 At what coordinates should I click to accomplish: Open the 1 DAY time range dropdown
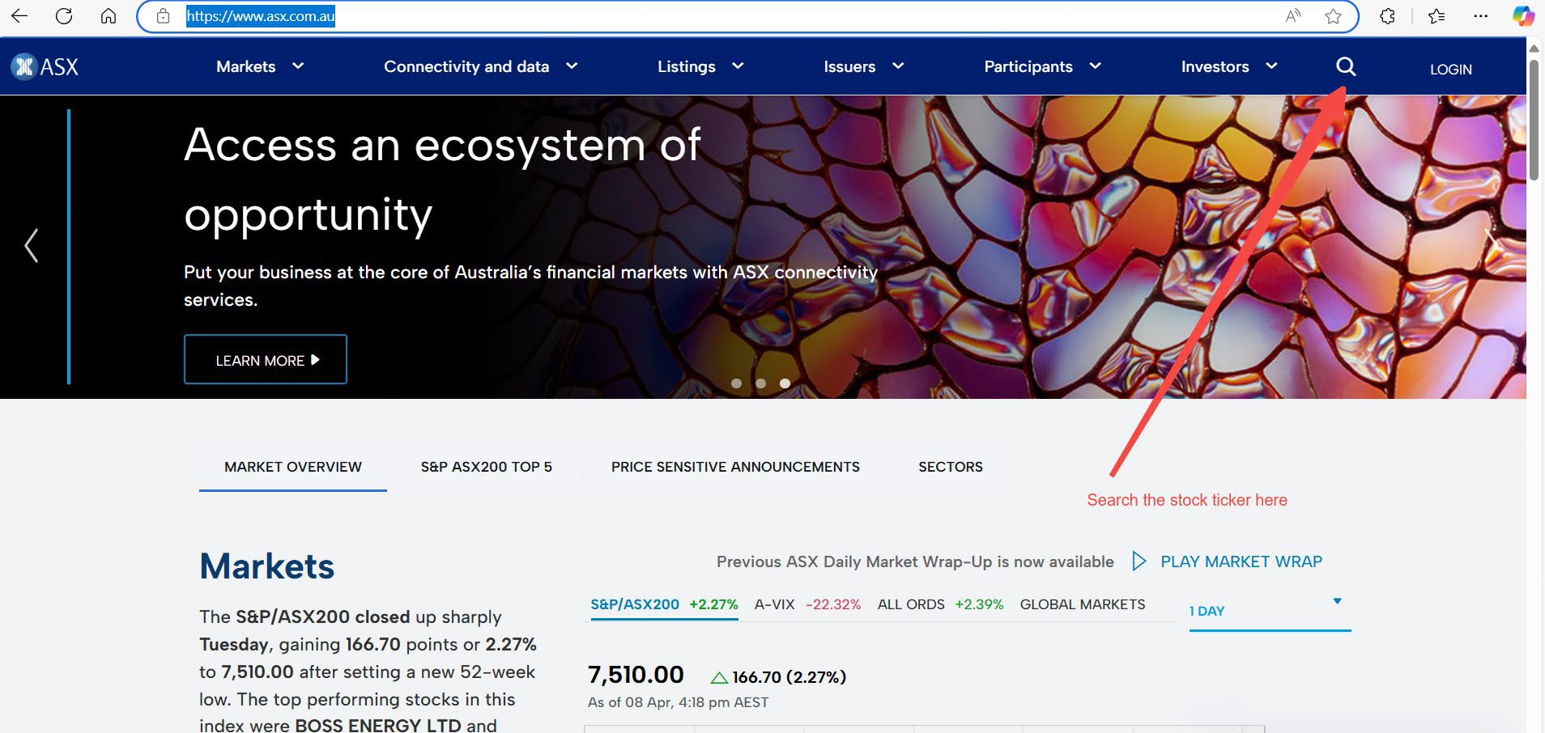click(1268, 611)
